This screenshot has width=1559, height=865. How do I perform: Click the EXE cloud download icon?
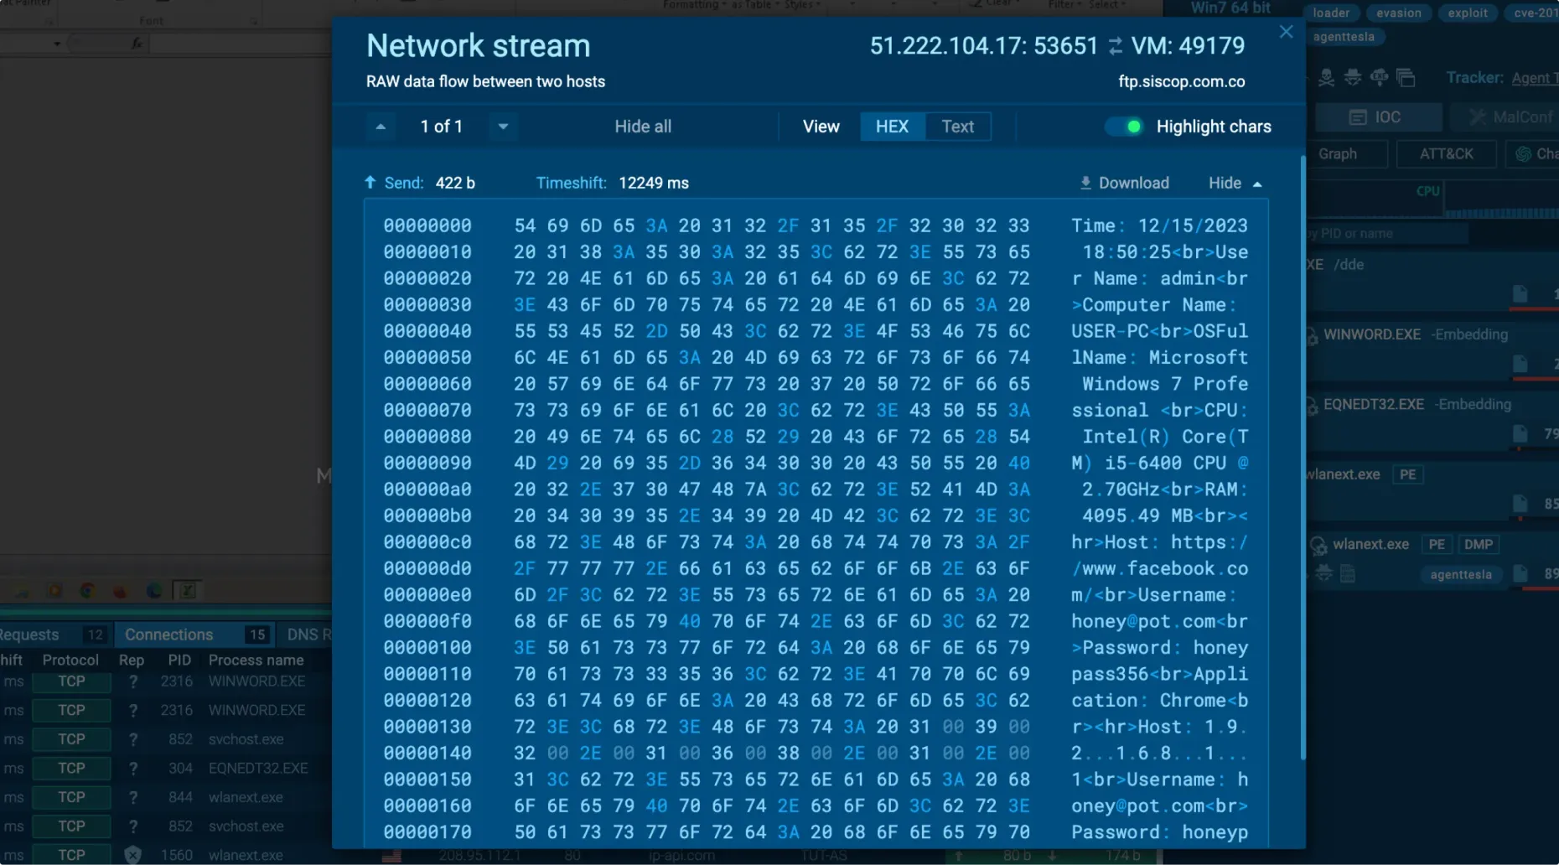(x=1379, y=78)
